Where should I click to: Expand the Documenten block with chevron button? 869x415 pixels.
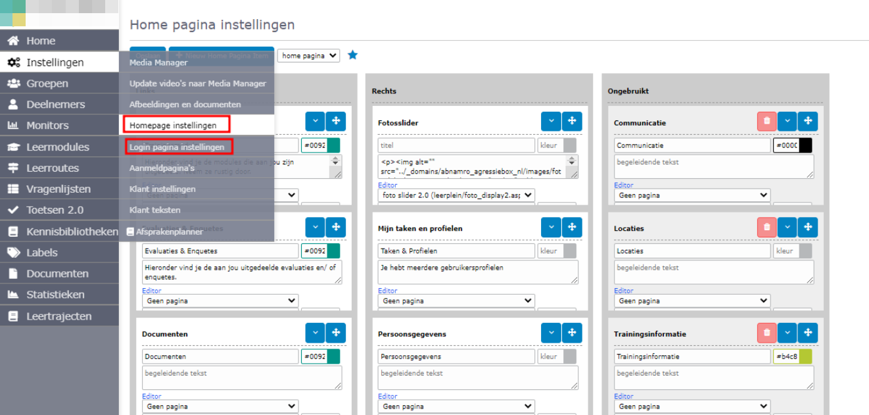[315, 333]
